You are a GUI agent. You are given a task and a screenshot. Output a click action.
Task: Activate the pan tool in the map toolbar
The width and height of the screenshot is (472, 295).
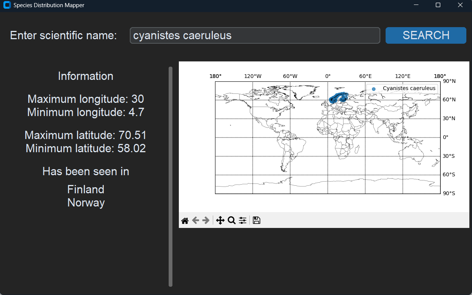point(220,221)
